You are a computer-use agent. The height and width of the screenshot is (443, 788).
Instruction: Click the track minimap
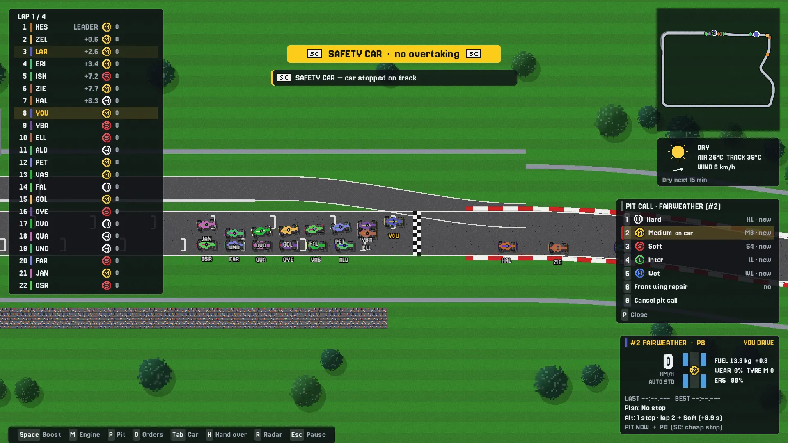click(x=718, y=69)
